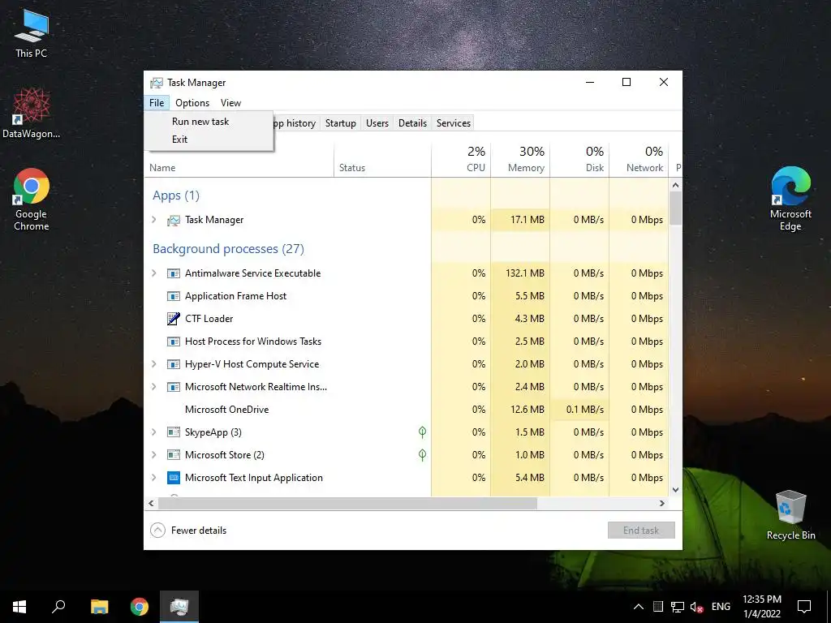Open the Microsoft Edge desktop shortcut
The image size is (831, 623).
coord(790,200)
